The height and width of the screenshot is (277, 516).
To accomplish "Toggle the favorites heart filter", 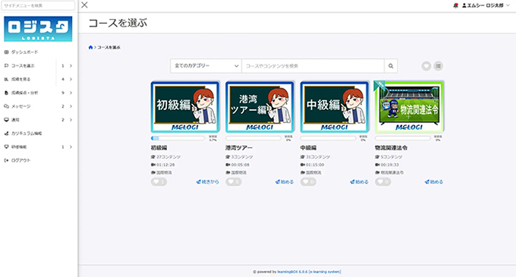I will coord(426,66).
